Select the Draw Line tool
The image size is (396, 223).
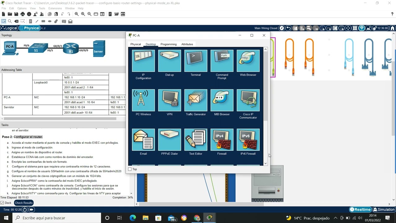[37, 21]
